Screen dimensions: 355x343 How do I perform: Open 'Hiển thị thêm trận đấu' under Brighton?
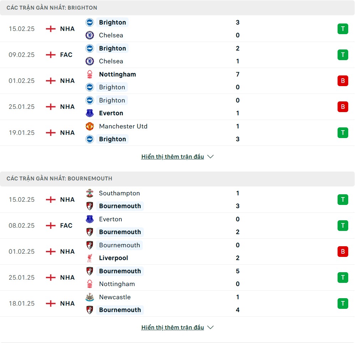172,157
